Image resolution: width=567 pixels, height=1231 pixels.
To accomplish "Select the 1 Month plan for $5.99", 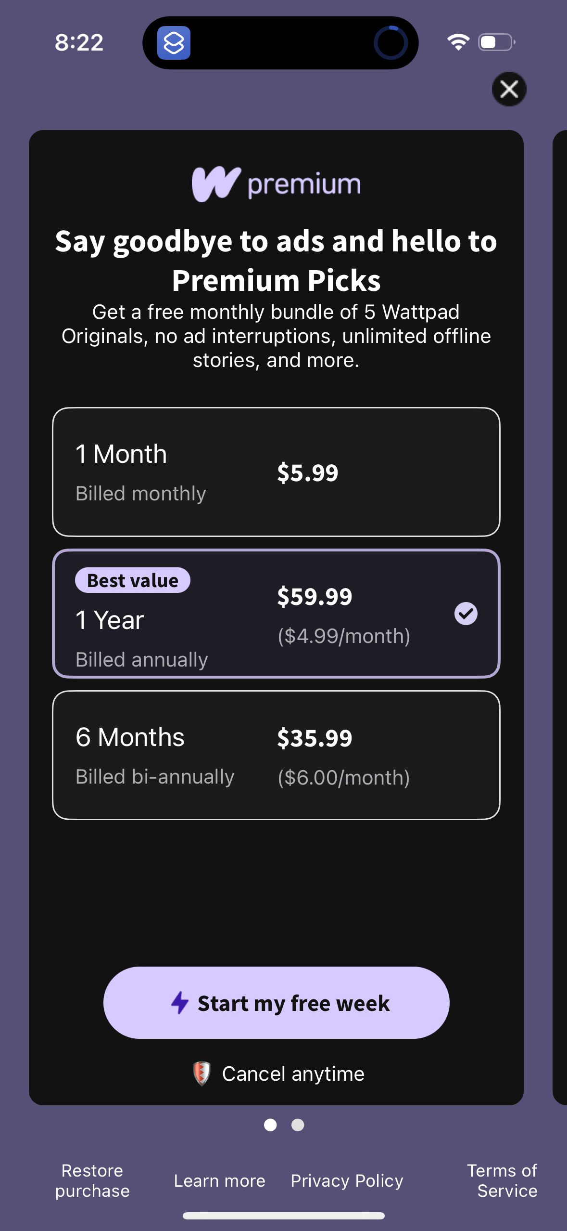I will [x=276, y=472].
